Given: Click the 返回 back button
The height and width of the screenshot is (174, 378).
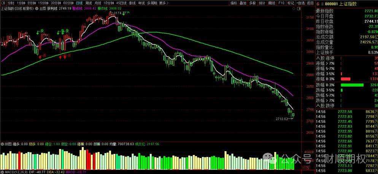Looking at the screenshot, I should 310,3.
